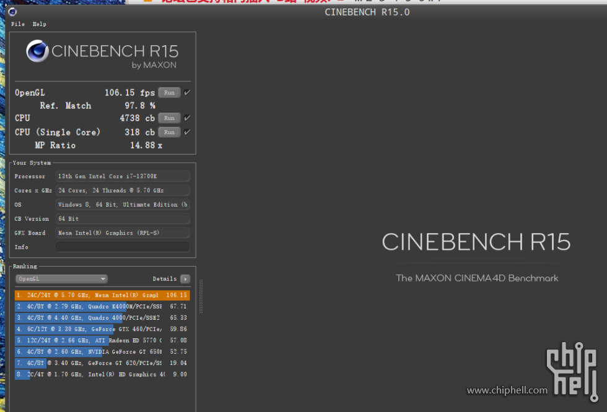Click the Info input field
The height and width of the screenshot is (412, 607).
[x=123, y=247]
